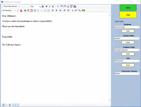Expand the Database accountnumber dropdown

138,27
